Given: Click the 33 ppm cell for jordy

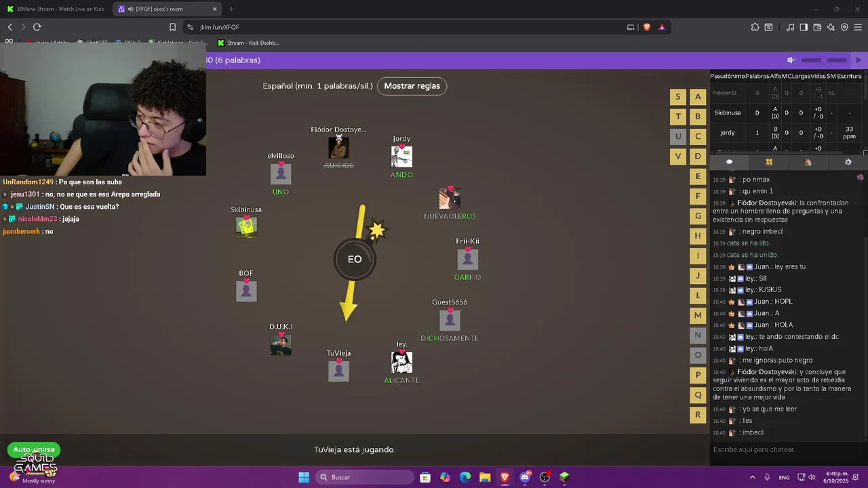Looking at the screenshot, I should click(849, 133).
